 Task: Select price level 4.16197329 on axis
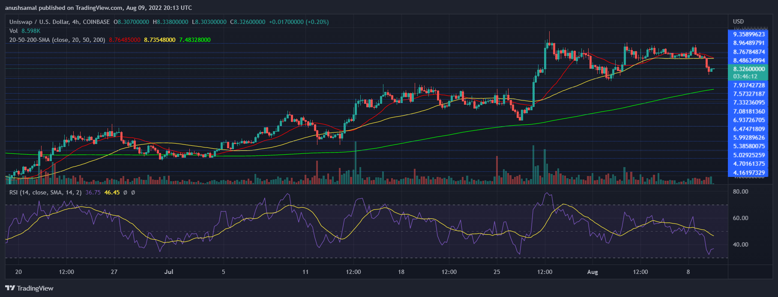tap(749, 173)
